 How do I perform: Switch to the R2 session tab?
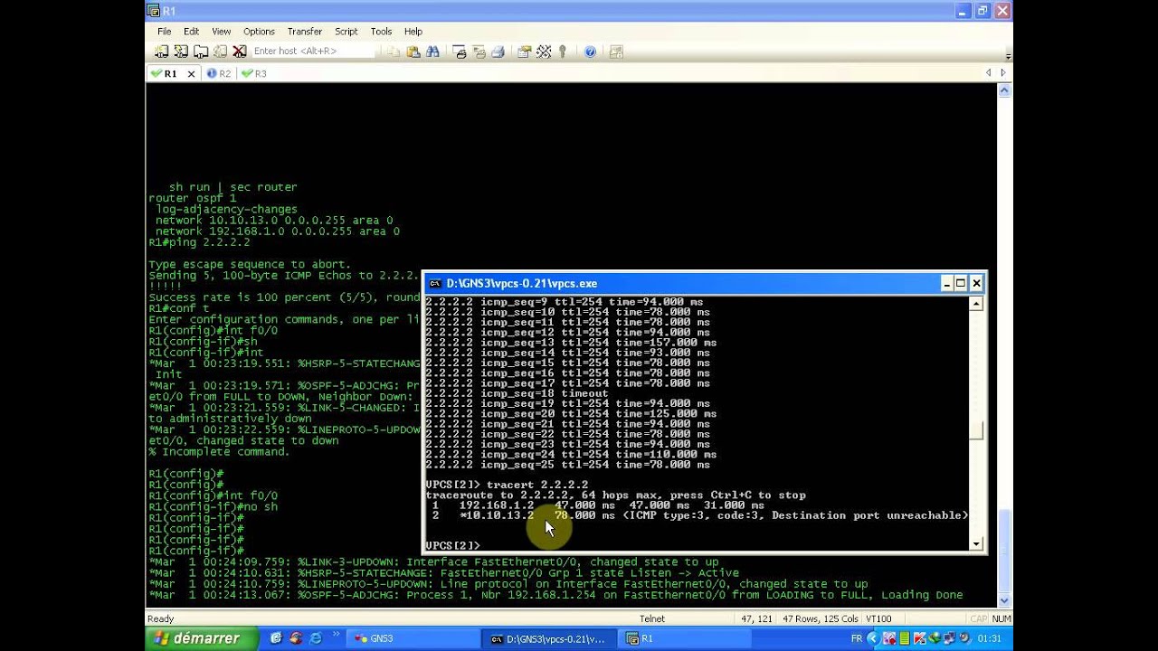pyautogui.click(x=219, y=73)
